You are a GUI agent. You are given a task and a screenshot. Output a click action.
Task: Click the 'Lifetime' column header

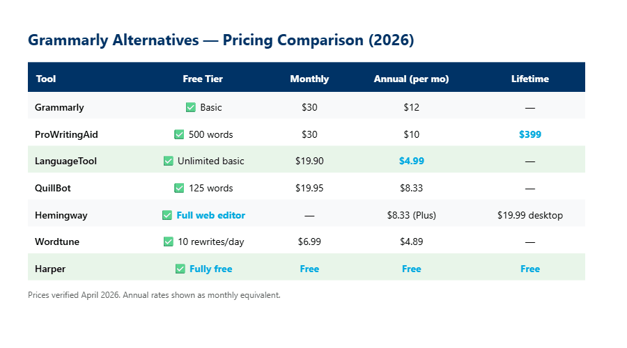pos(529,79)
